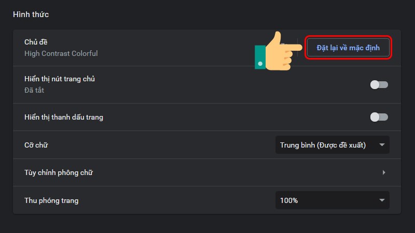Click the Hiển thị thanh dấu trang label
415x233 pixels.
click(63, 117)
